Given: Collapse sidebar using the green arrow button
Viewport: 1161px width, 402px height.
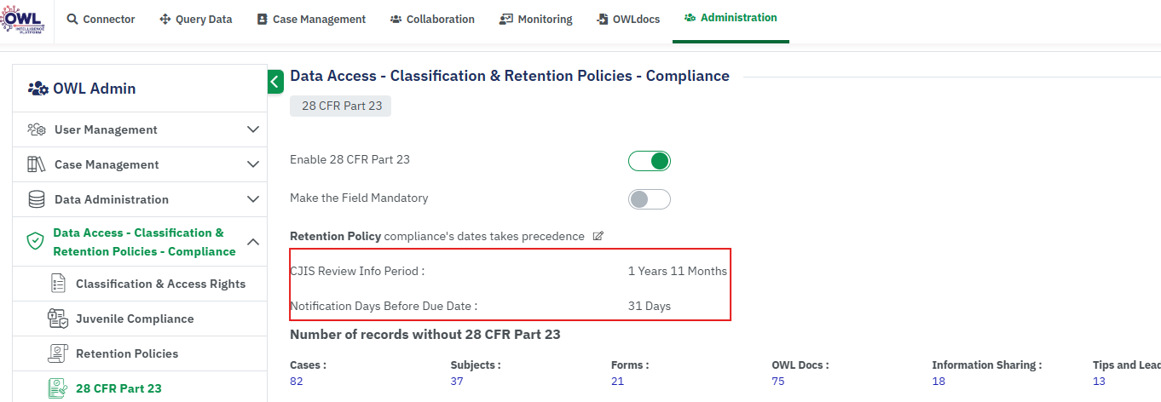Looking at the screenshot, I should pos(274,82).
